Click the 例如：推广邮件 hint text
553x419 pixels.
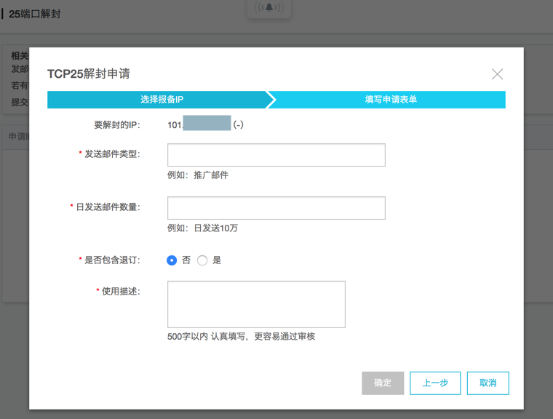198,175
